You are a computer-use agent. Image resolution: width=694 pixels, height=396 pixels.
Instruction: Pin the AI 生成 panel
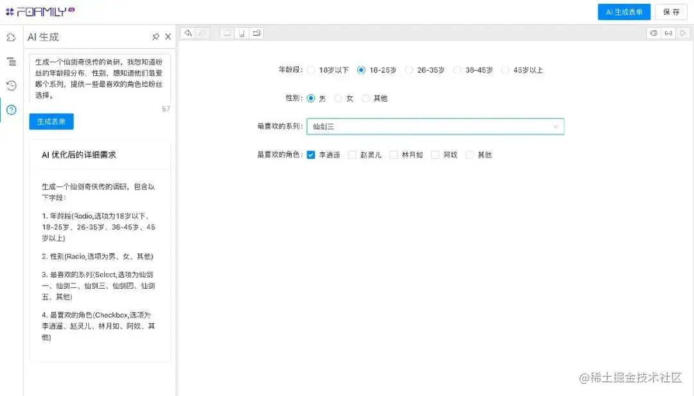[156, 37]
